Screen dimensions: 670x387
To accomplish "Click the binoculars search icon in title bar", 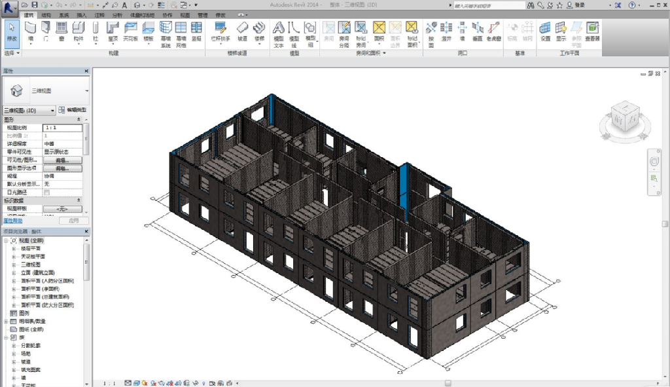I will click(530, 5).
